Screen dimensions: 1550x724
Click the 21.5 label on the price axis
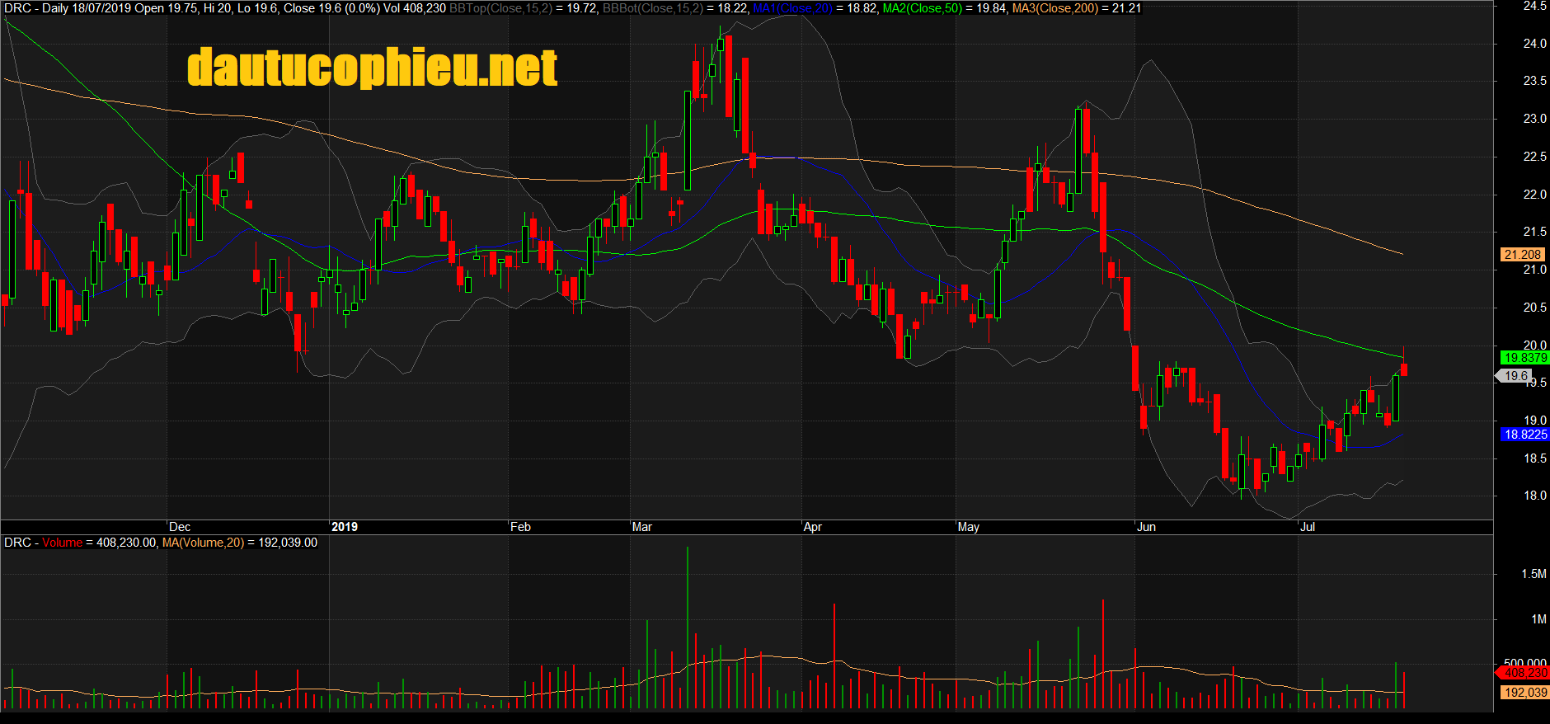[x=1534, y=232]
